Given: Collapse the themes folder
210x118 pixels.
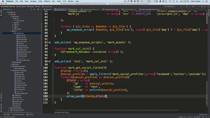Looking at the screenshot, I should [7, 12].
